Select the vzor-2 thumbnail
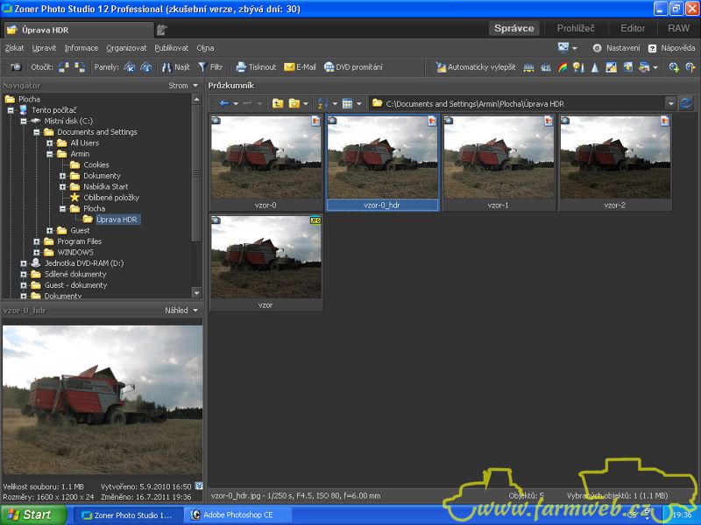The width and height of the screenshot is (701, 525). coord(615,157)
